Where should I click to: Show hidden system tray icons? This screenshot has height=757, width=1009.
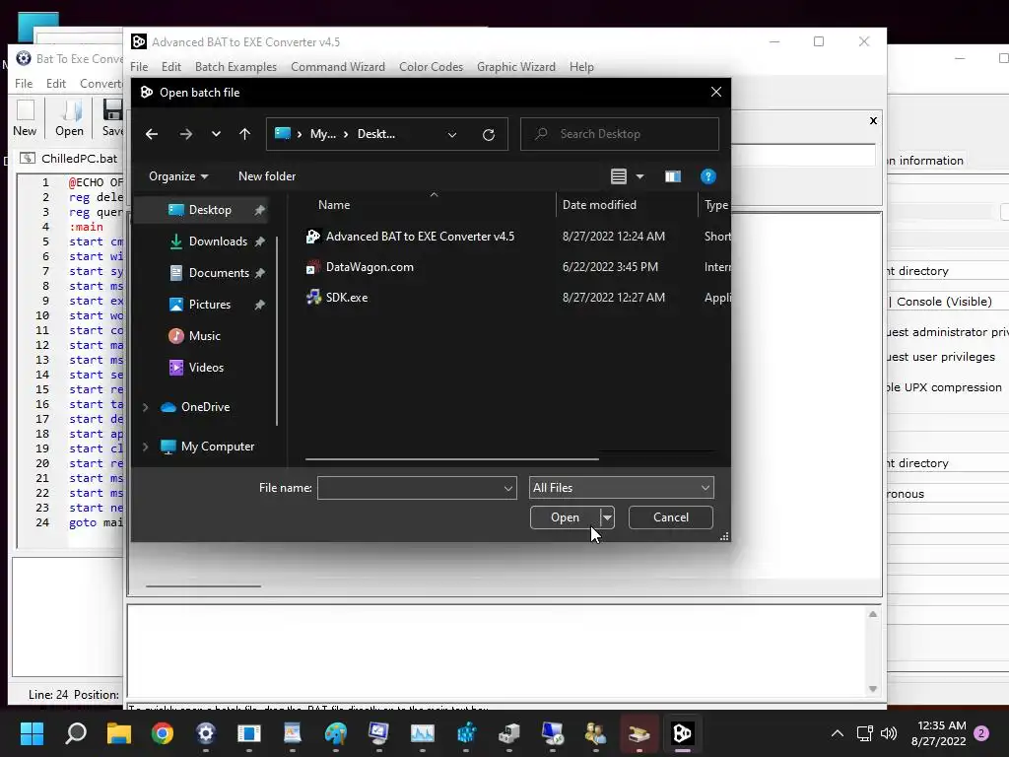coord(838,733)
